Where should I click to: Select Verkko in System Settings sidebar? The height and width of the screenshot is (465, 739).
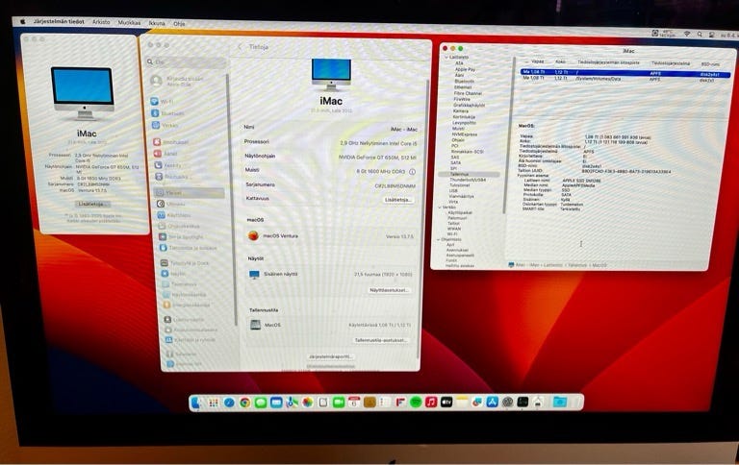click(165, 125)
